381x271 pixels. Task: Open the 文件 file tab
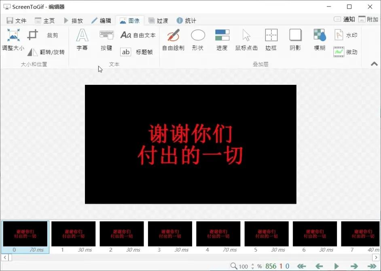16,21
